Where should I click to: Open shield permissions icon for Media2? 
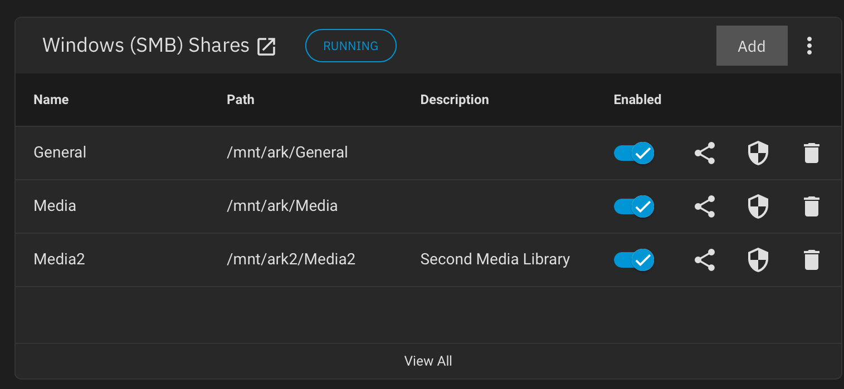758,260
